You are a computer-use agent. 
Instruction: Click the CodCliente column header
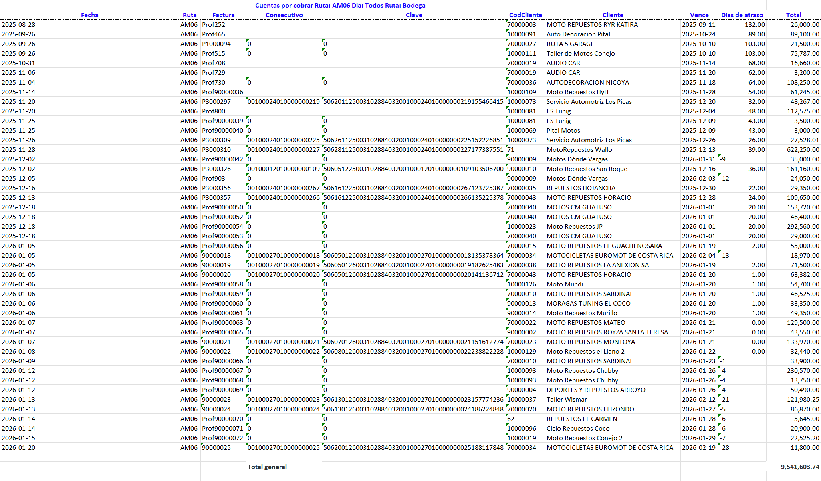(x=525, y=15)
